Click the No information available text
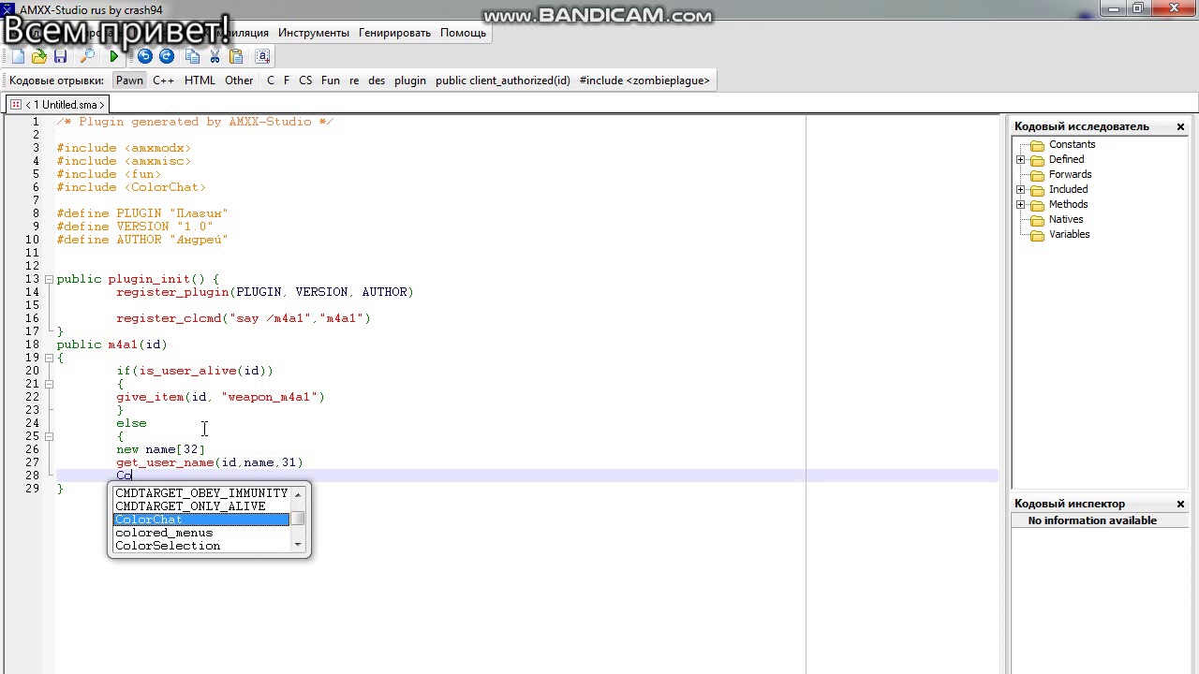1199x674 pixels. coord(1092,520)
